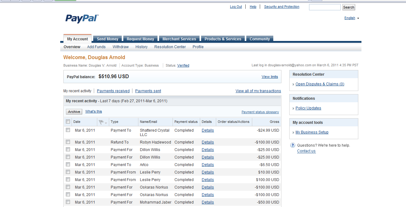Check the Artco payment row checkbox
Image resolution: width=406 pixels, height=207 pixels.
[x=68, y=164]
